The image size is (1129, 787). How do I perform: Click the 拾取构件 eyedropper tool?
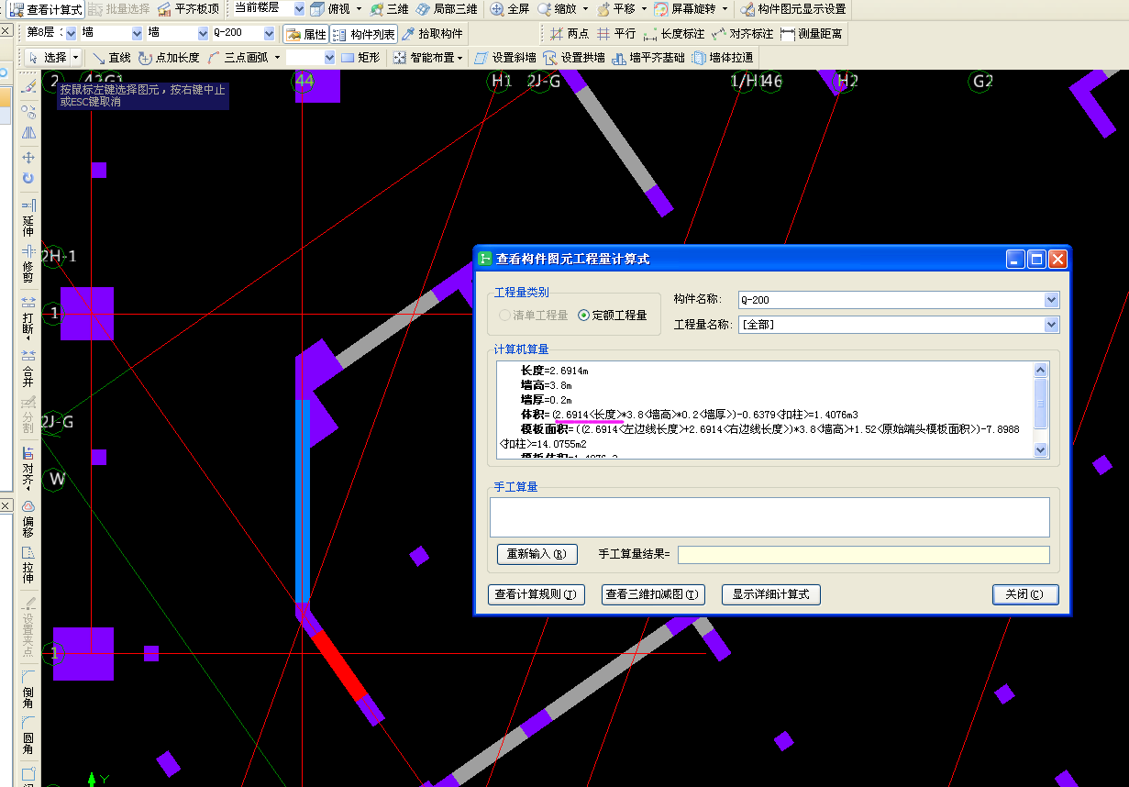(x=432, y=34)
